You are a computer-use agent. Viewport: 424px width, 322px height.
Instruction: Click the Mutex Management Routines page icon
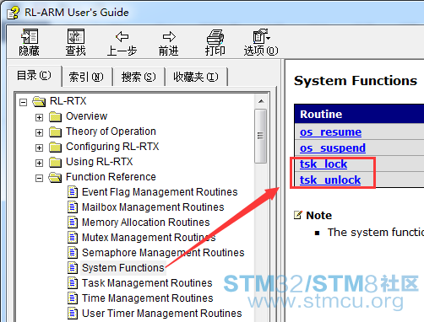pyautogui.click(x=73, y=238)
